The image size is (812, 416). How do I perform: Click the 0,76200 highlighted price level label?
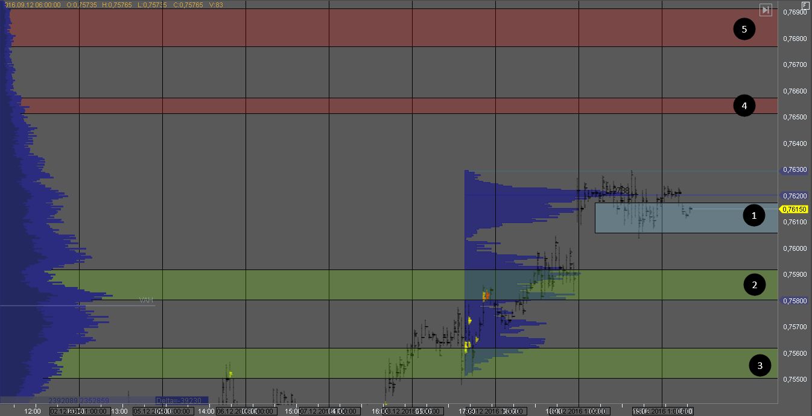click(x=794, y=196)
